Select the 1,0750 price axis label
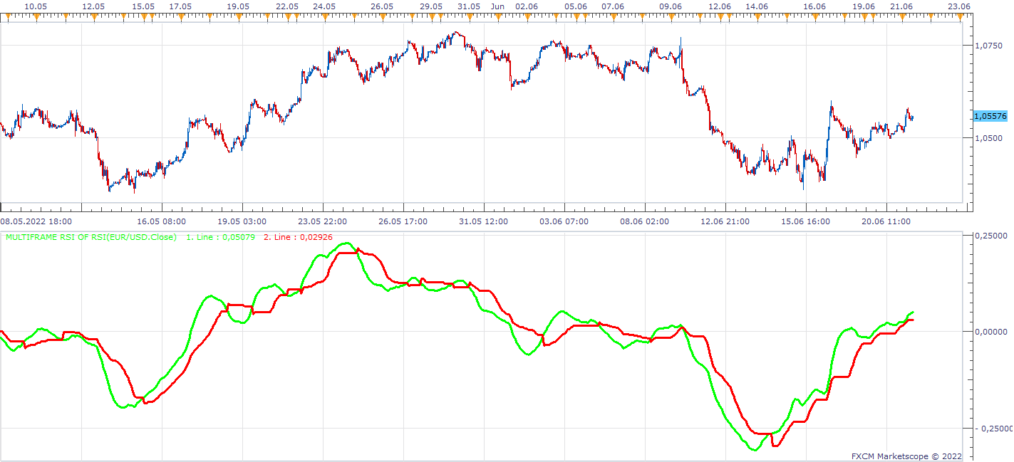 988,46
